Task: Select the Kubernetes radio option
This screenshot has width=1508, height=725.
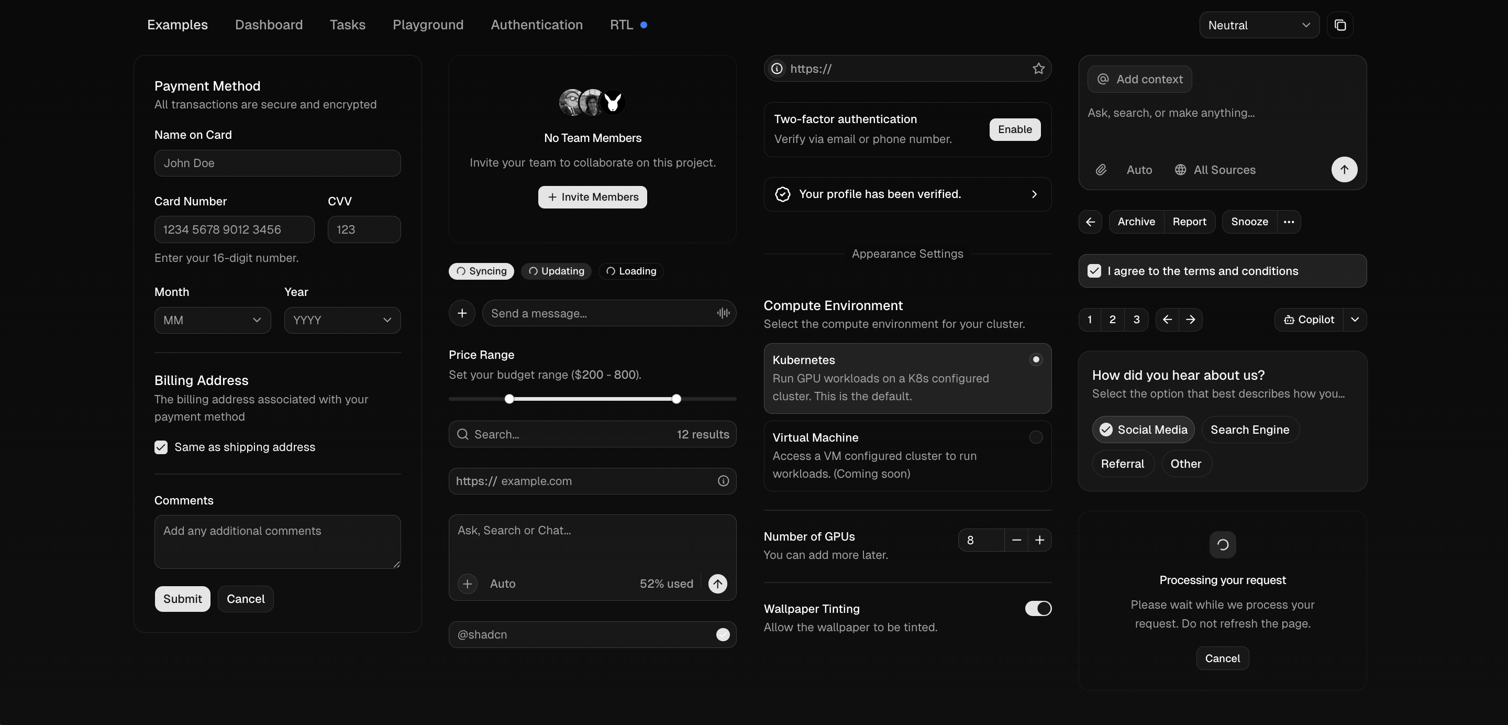Action: tap(1036, 359)
